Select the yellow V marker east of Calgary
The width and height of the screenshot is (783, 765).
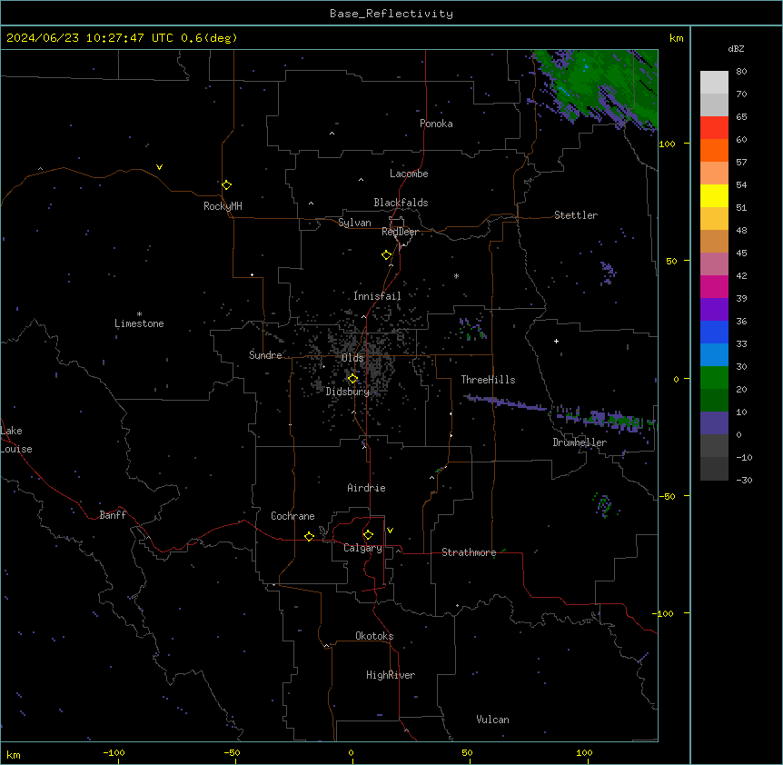(390, 530)
